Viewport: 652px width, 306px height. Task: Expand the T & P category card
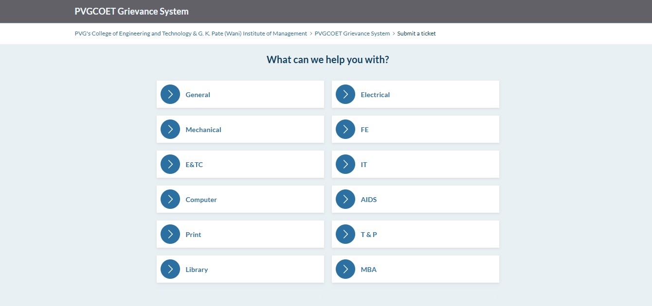416,234
